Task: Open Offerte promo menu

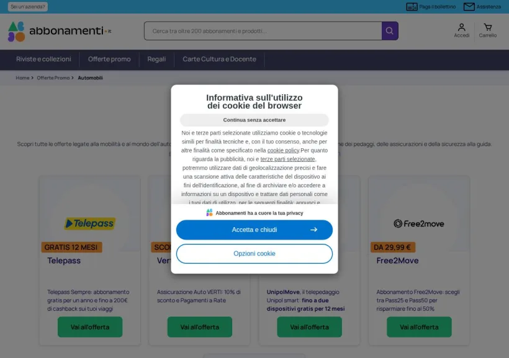Action: pyautogui.click(x=109, y=60)
